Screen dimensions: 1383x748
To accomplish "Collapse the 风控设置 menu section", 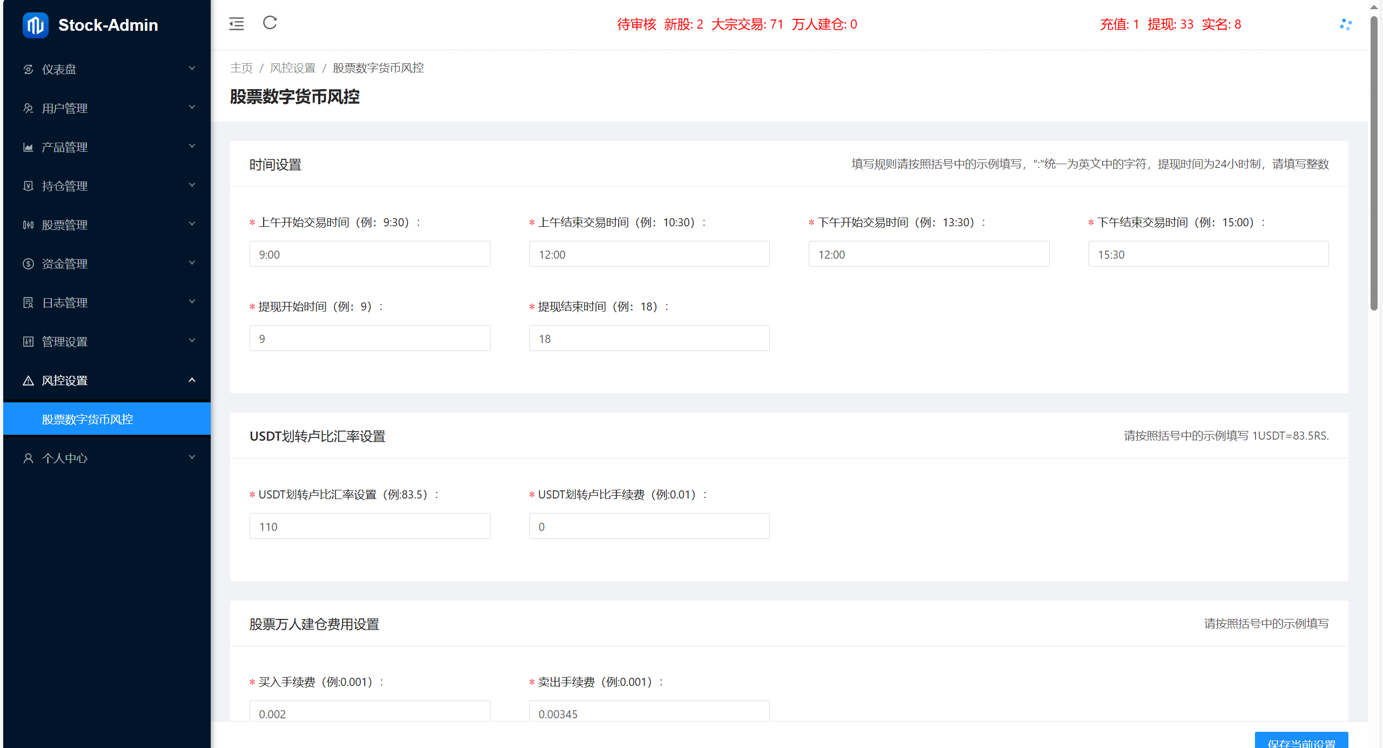I will click(192, 380).
